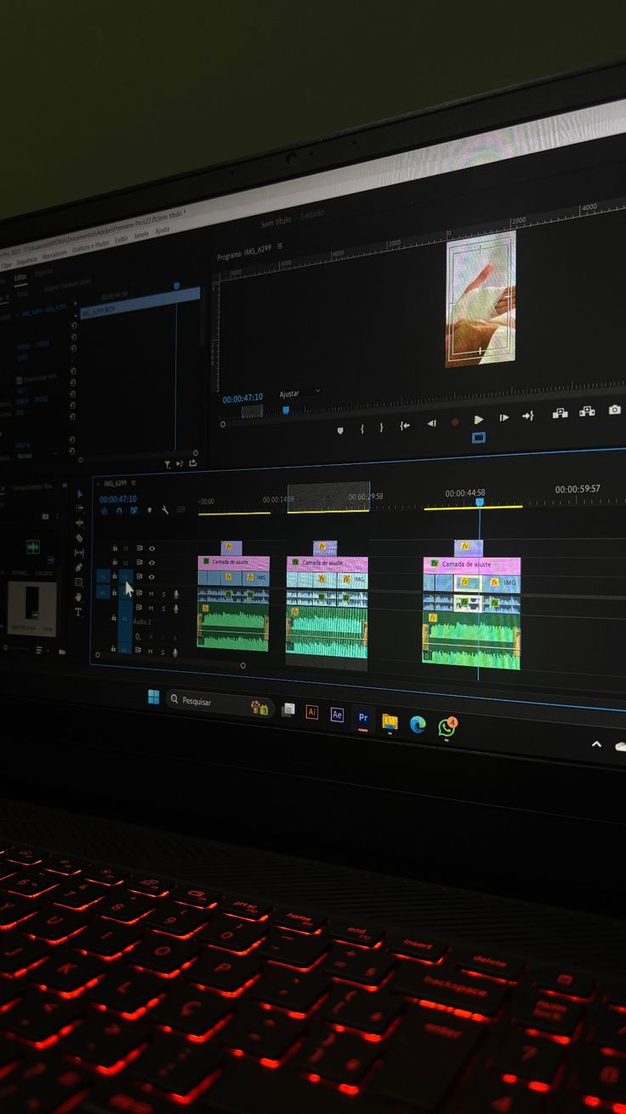This screenshot has width=626, height=1114.
Task: Toggle linked selection in timeline
Action: [x=134, y=511]
